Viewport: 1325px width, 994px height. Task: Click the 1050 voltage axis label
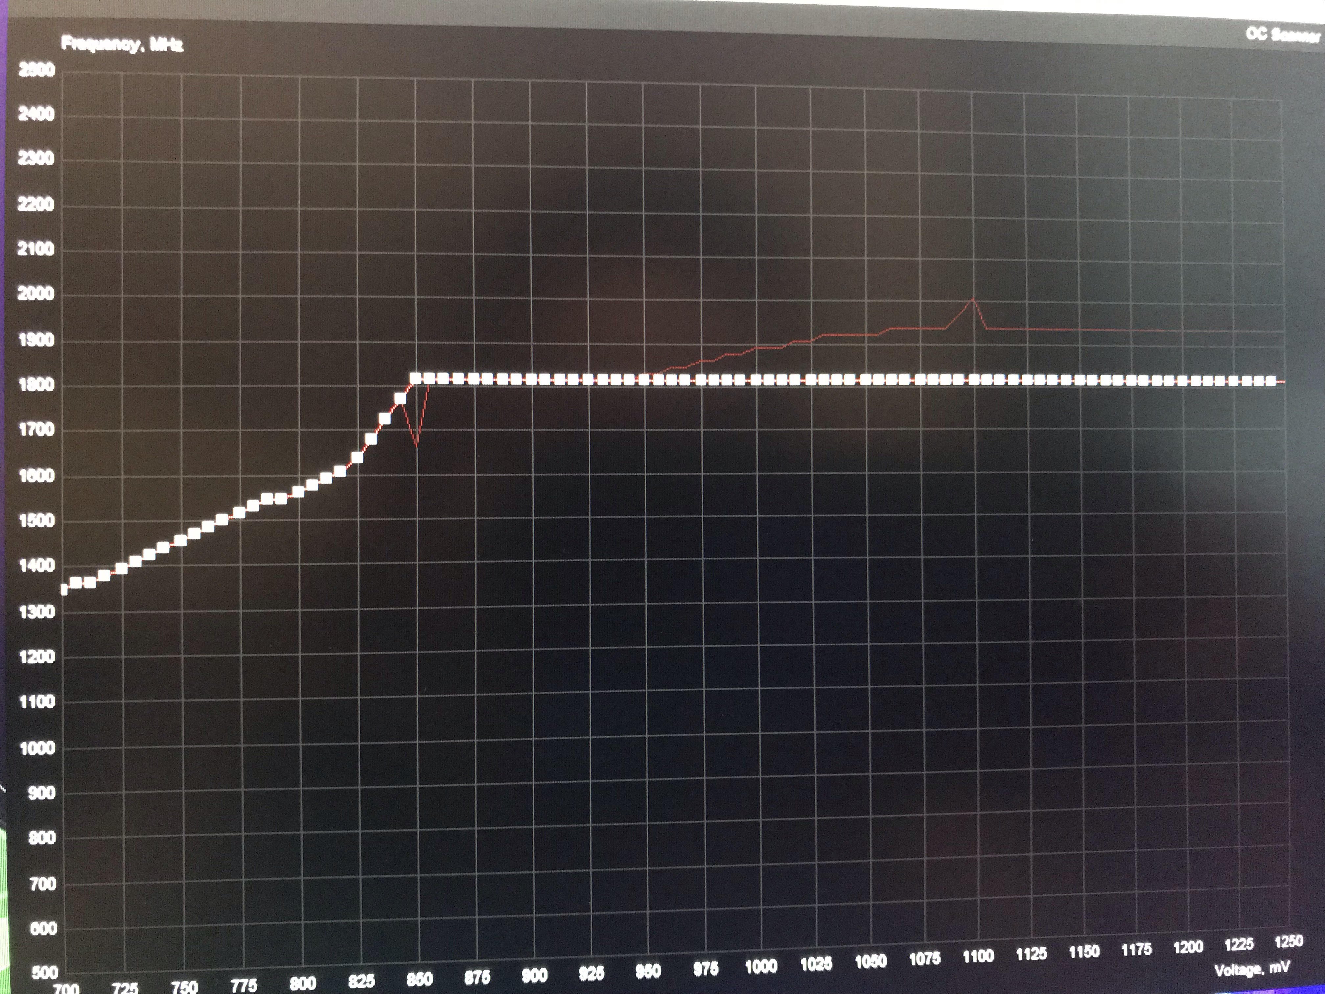871,961
